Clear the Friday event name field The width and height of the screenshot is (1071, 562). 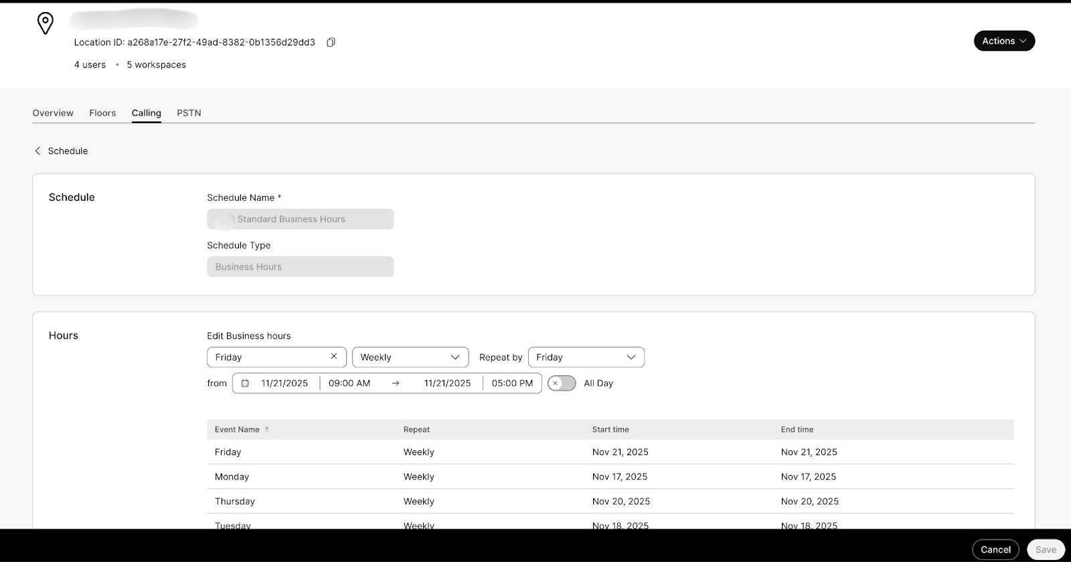pos(333,357)
